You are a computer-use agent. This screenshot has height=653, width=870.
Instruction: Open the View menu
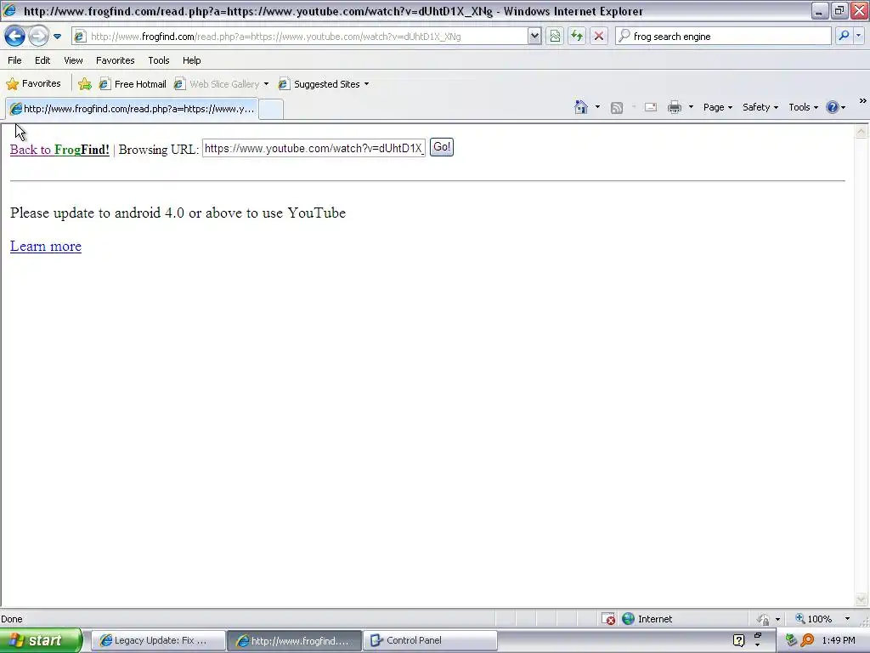(73, 60)
